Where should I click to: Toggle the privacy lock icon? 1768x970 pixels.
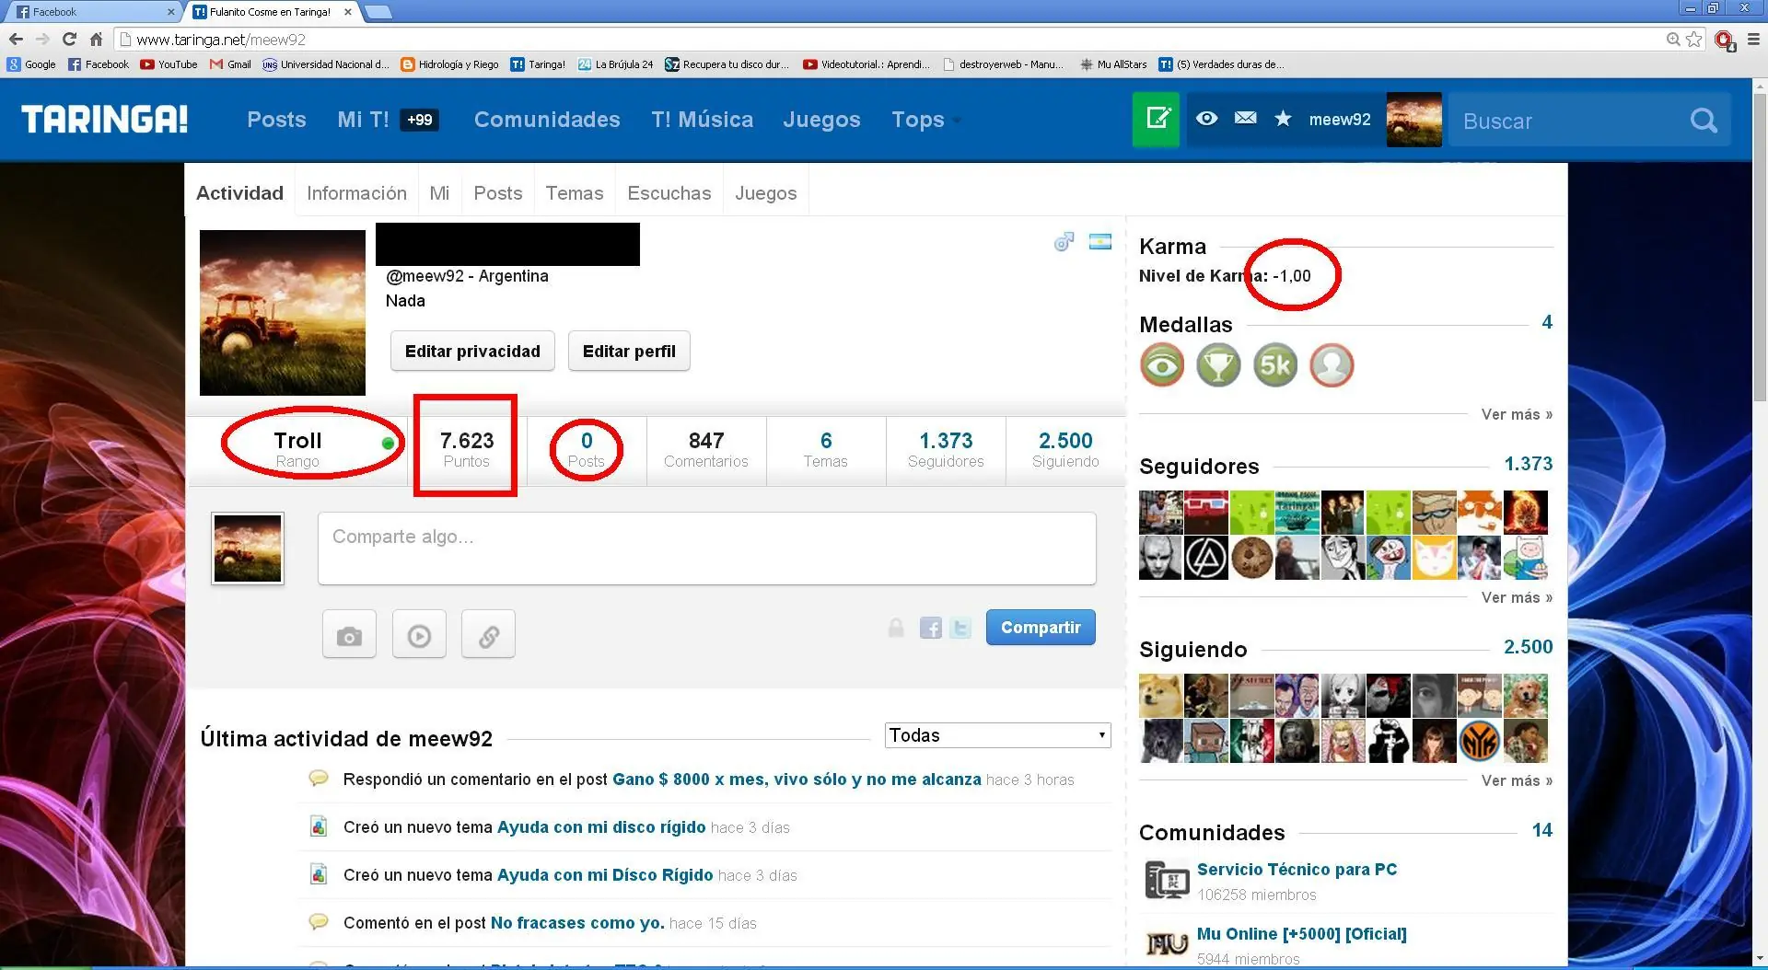point(895,628)
